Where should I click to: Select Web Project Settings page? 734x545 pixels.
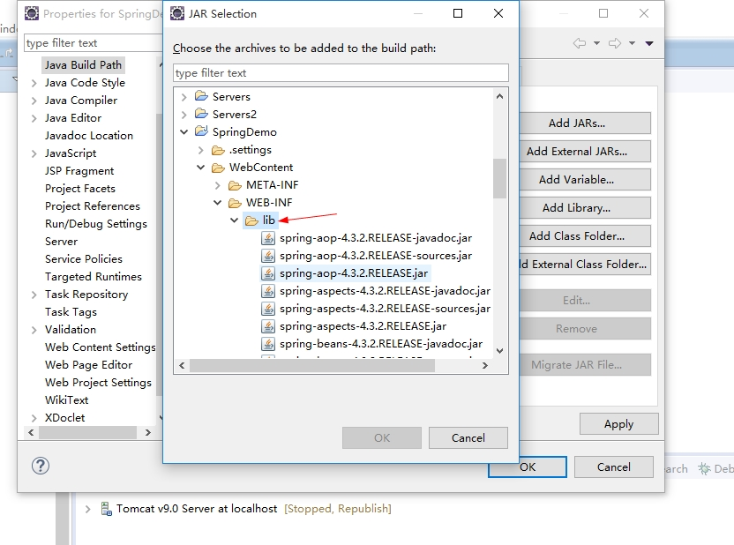pyautogui.click(x=98, y=382)
